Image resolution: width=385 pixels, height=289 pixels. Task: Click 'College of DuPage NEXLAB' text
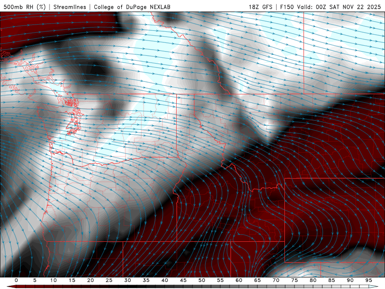[132, 7]
